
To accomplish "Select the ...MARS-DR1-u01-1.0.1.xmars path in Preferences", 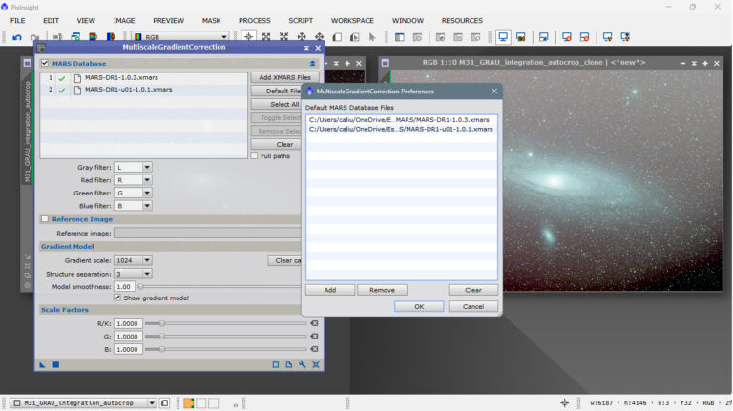I will 401,130.
